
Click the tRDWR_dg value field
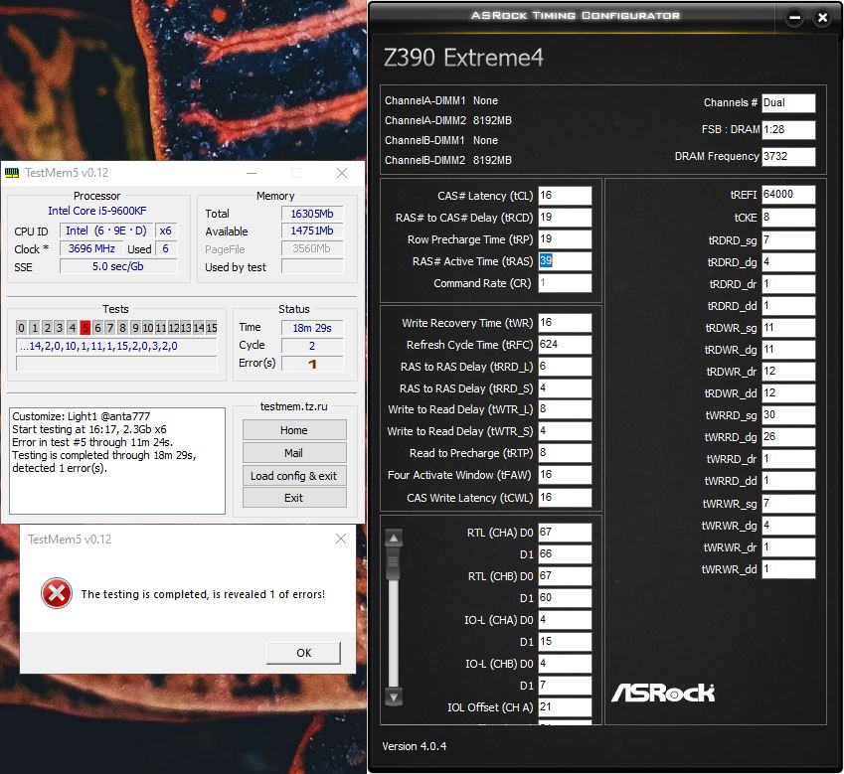pyautogui.click(x=788, y=350)
